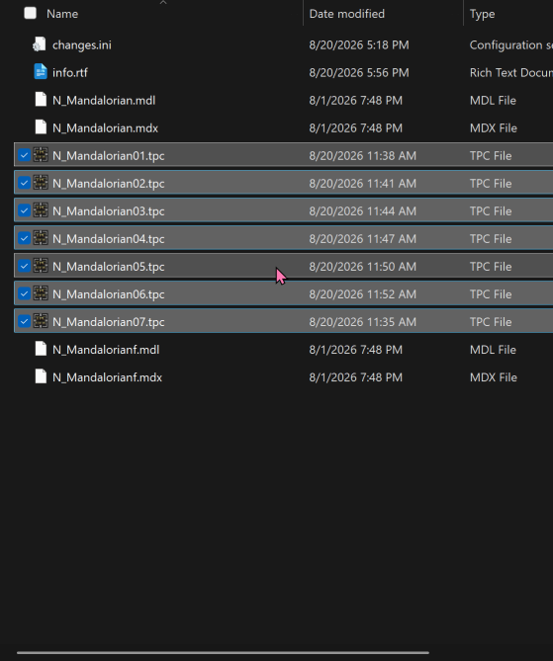Sort files by Date modified column
This screenshot has height=661, width=553.
coord(346,14)
